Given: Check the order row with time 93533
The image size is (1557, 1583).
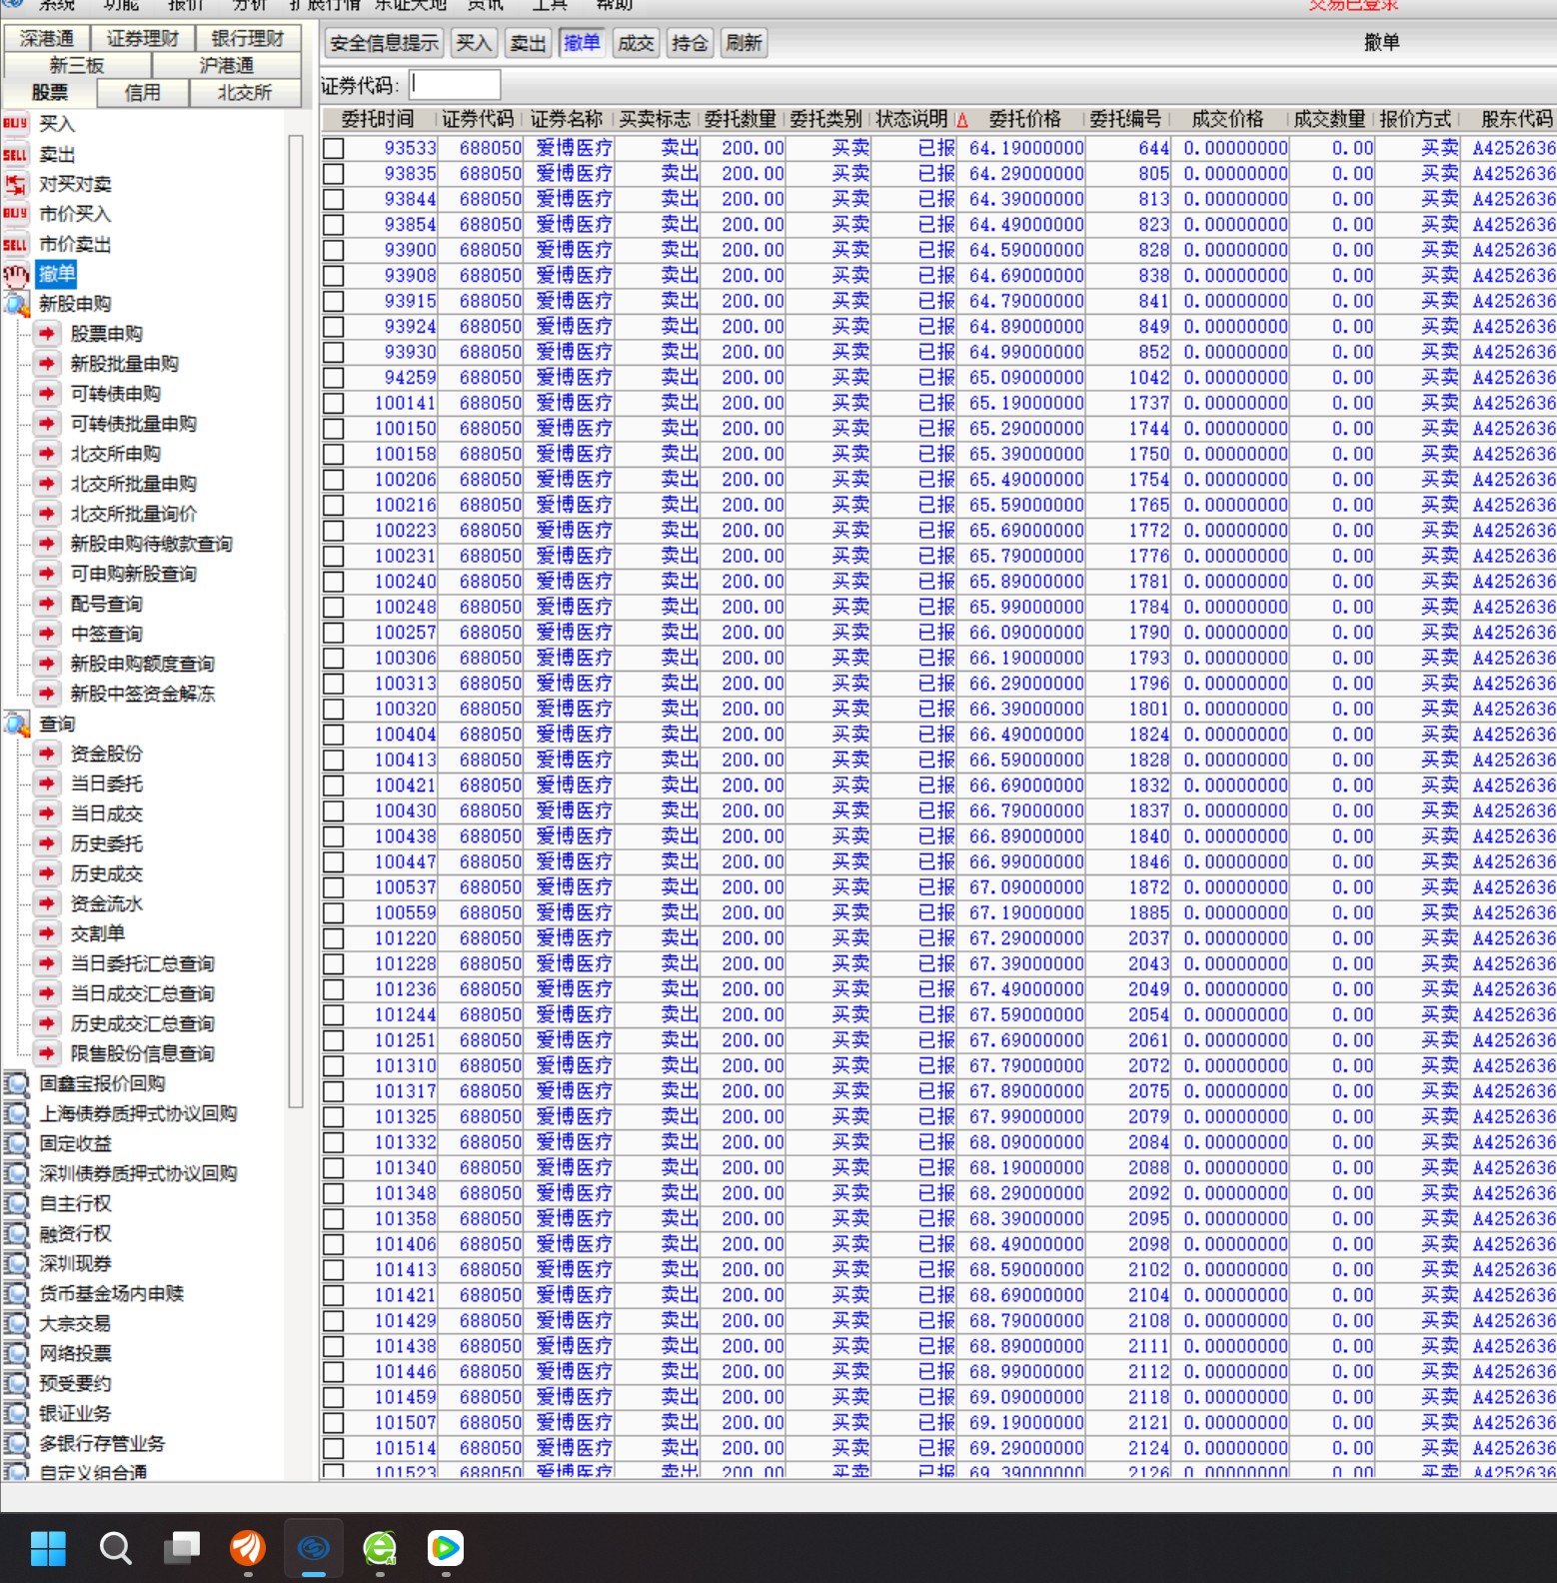Looking at the screenshot, I should coord(334,149).
